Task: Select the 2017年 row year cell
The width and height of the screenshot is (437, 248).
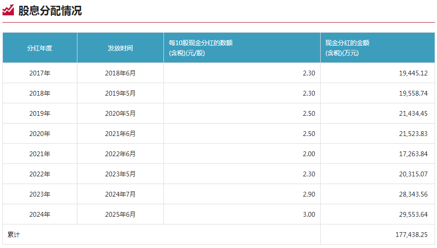Action: (x=39, y=73)
